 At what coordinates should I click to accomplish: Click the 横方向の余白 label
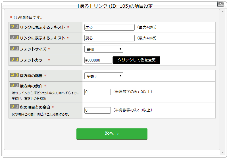point(31,86)
